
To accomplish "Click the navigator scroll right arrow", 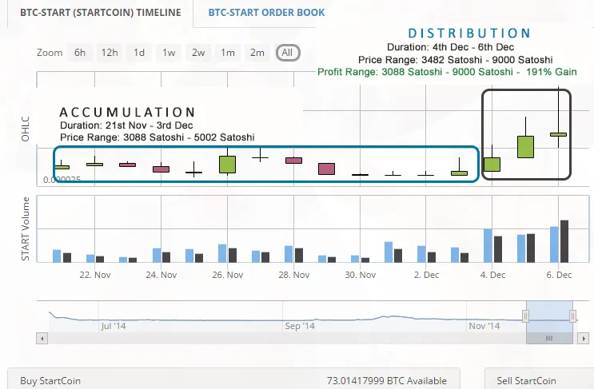I will 584,339.
